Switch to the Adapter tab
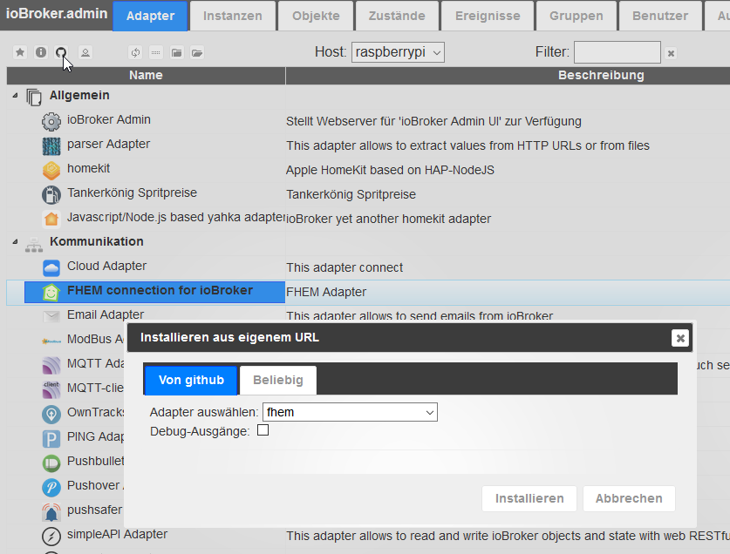This screenshot has width=730, height=554. (150, 16)
